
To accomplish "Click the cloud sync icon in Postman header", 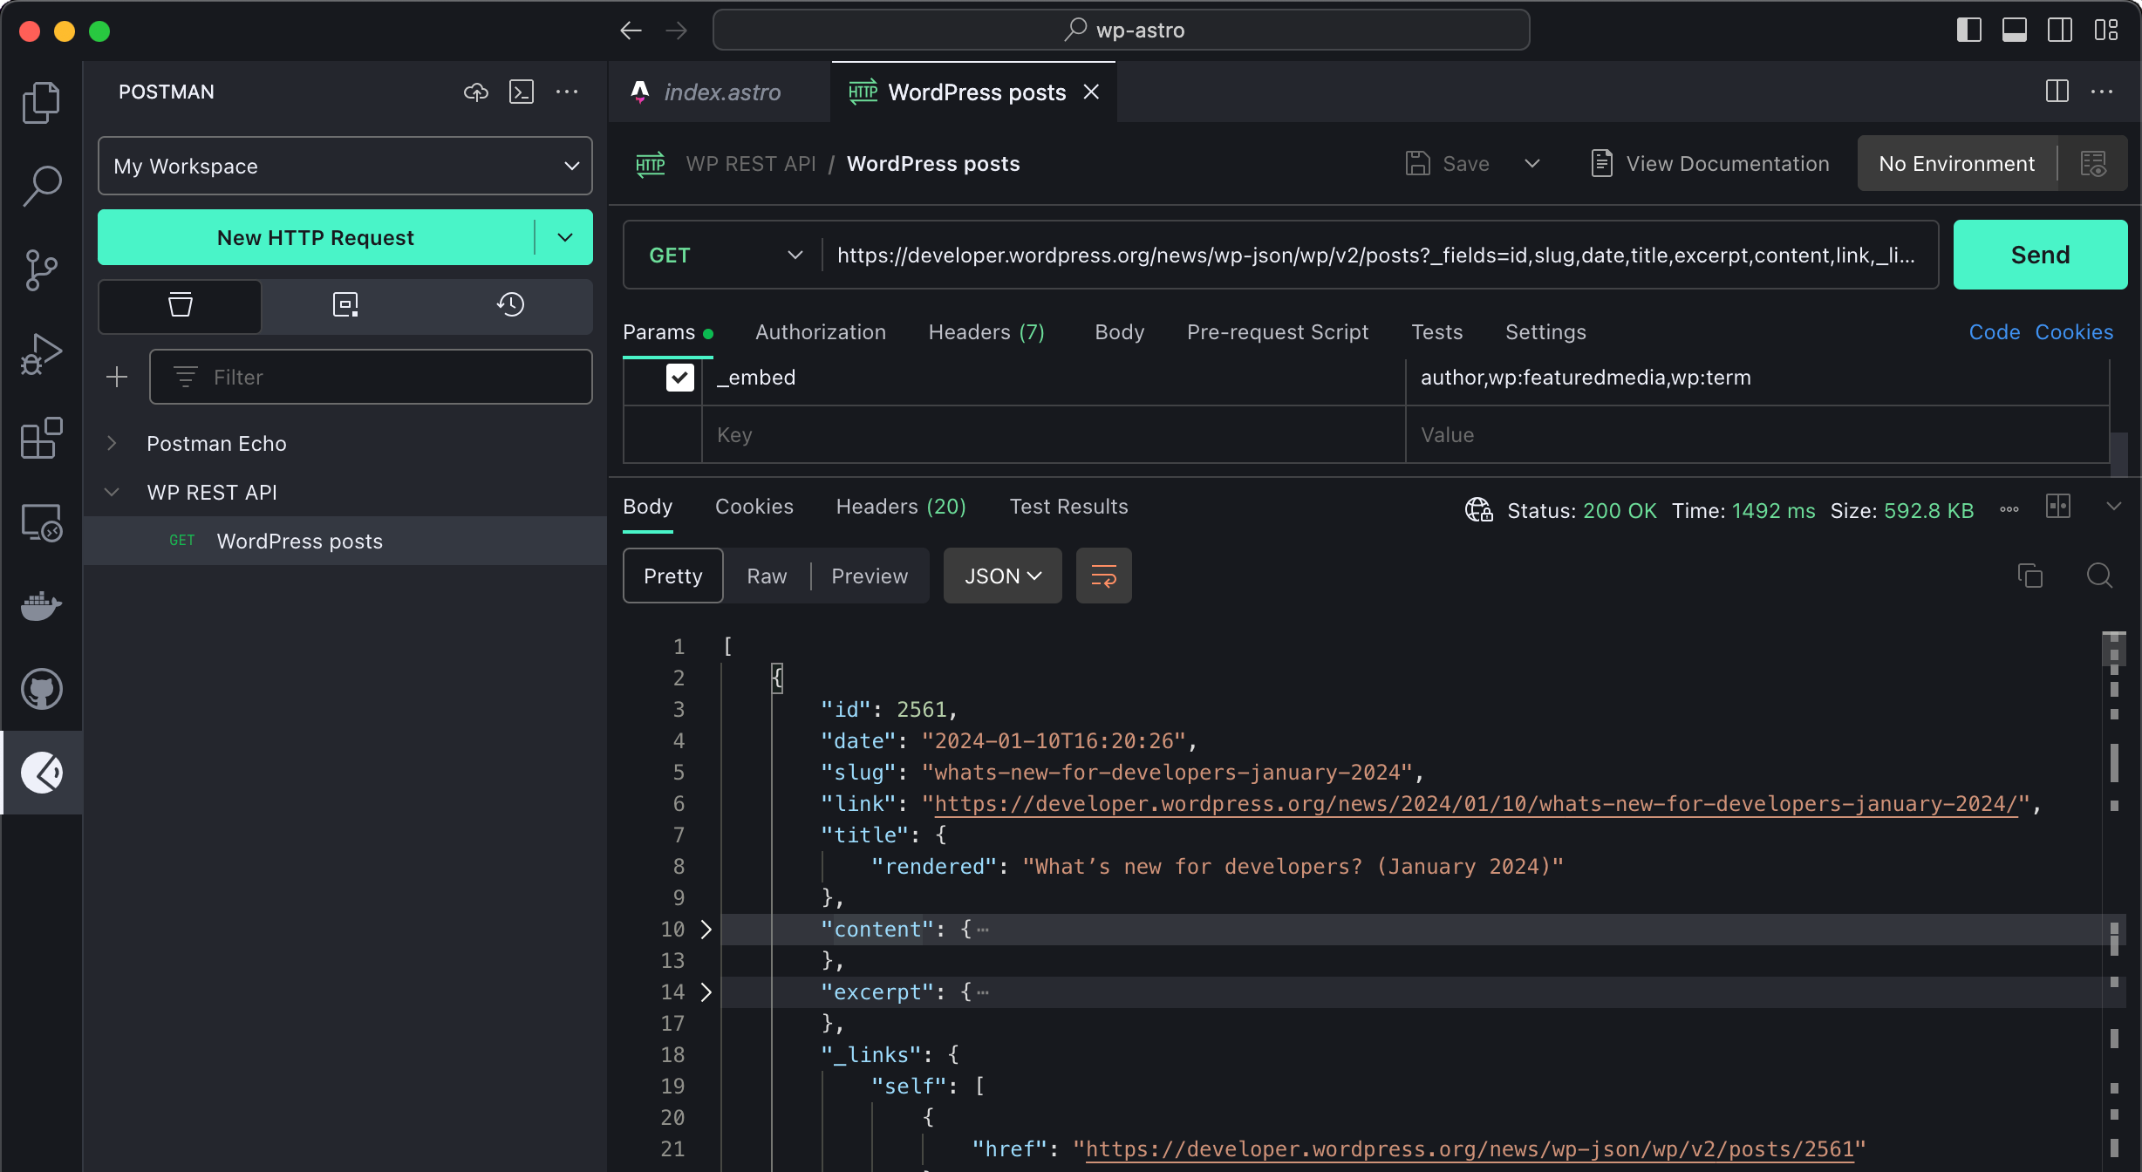I will pos(475,92).
